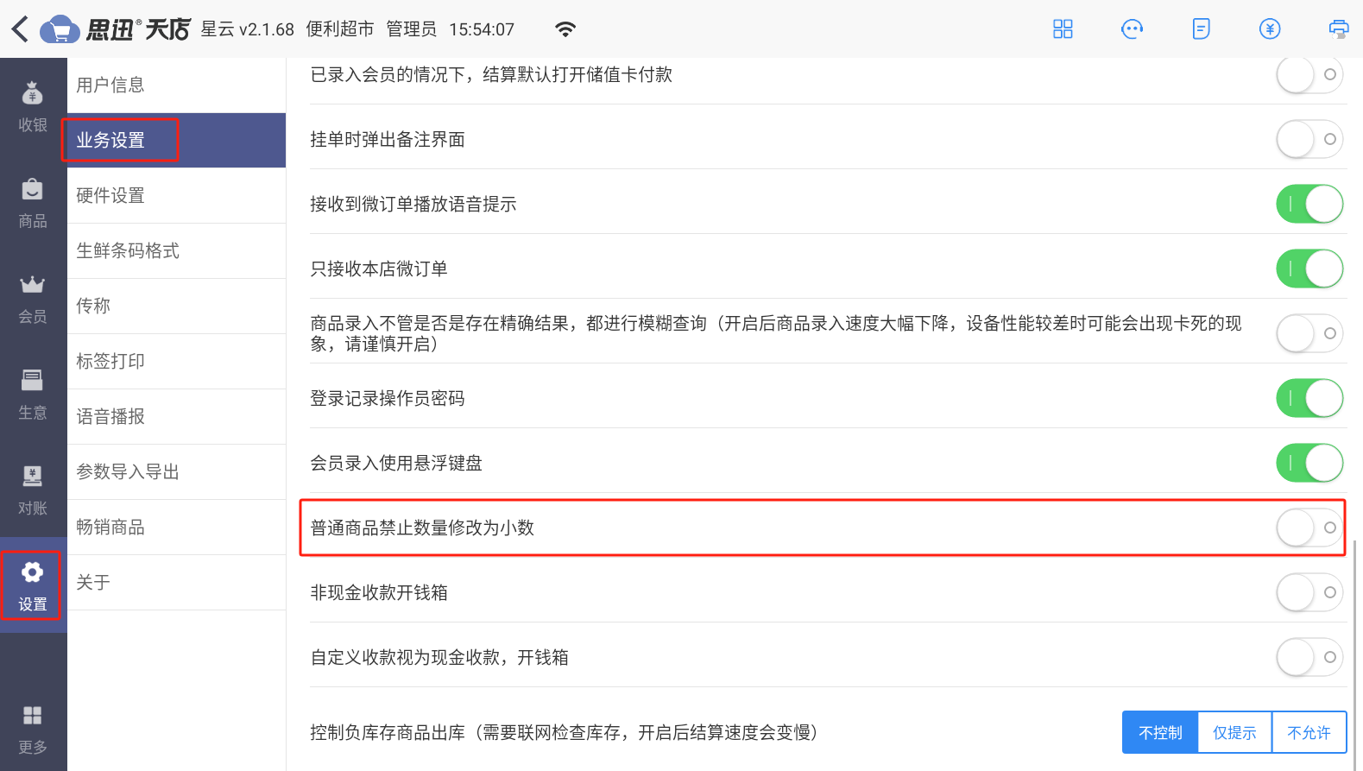Click the yen currency circle icon
1363x771 pixels.
pos(1270,29)
